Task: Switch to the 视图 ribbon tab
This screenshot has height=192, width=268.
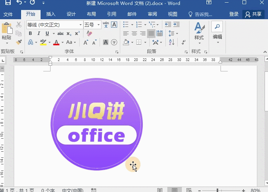Action: point(173,14)
